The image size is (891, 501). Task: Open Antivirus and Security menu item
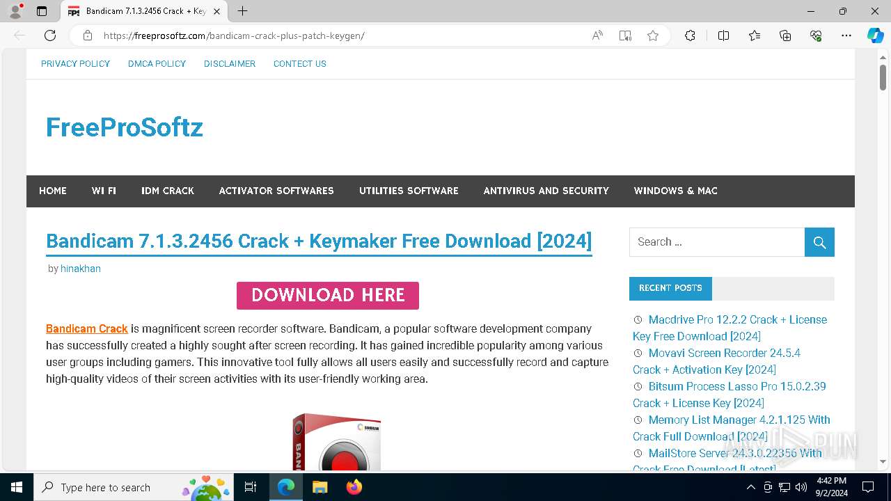(546, 191)
